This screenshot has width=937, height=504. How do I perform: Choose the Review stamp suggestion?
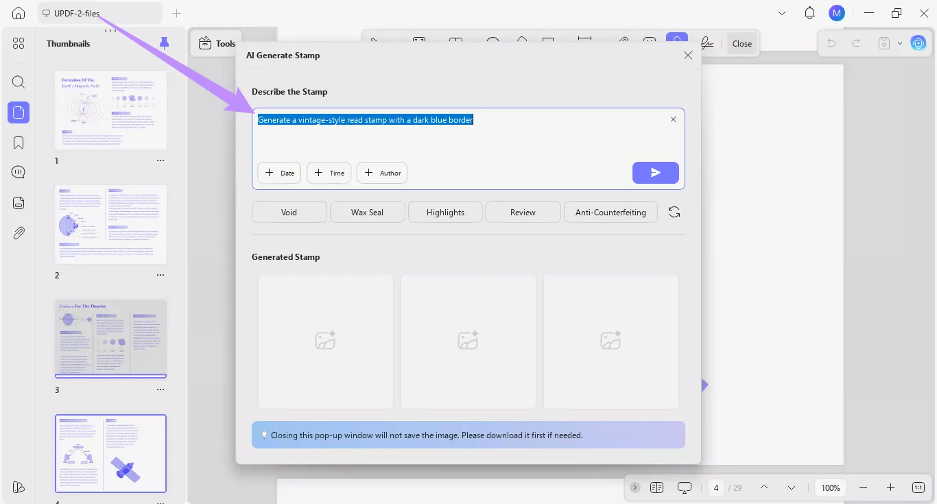tap(523, 212)
